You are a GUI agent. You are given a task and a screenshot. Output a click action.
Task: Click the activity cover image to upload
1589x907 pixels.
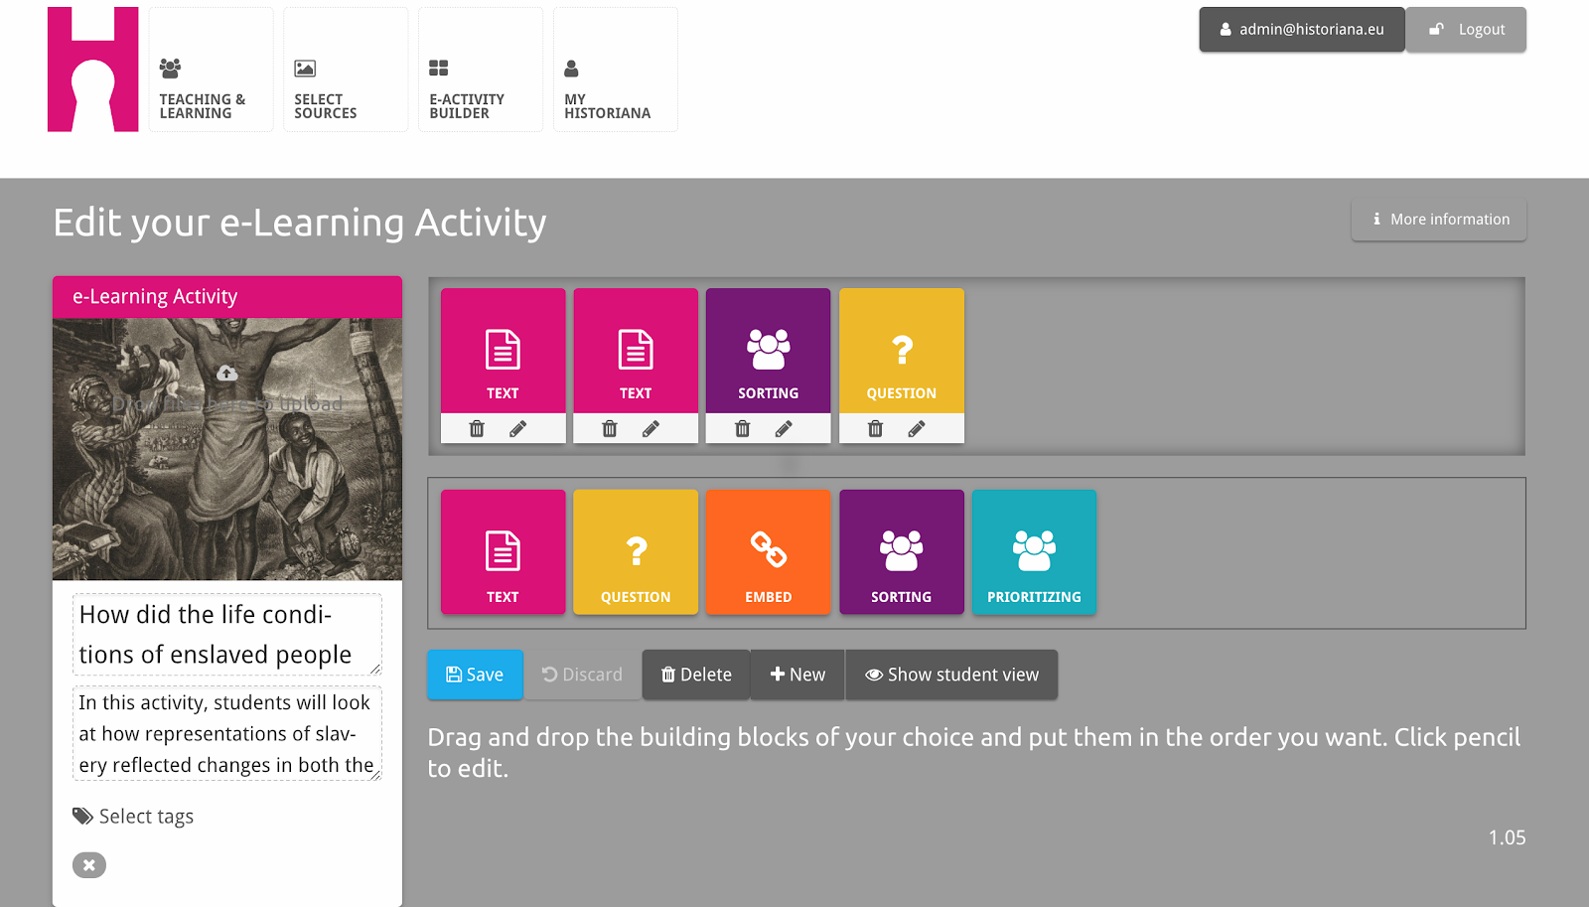pyautogui.click(x=227, y=449)
